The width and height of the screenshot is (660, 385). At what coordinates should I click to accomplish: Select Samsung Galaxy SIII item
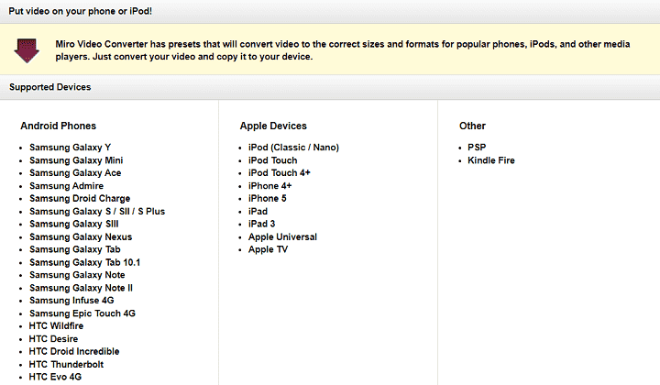point(73,225)
